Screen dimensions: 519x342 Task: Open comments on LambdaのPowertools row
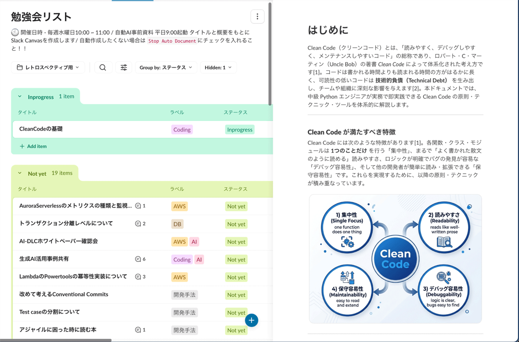pyautogui.click(x=140, y=277)
